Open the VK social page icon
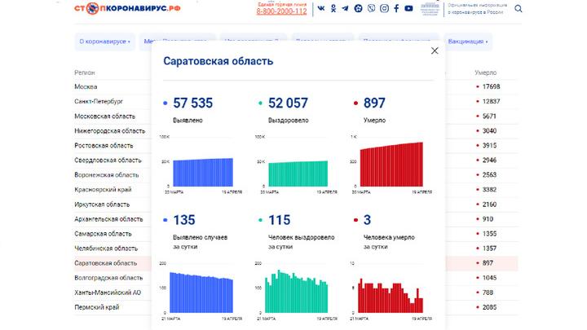This screenshot has width=587, height=330. coord(322,9)
